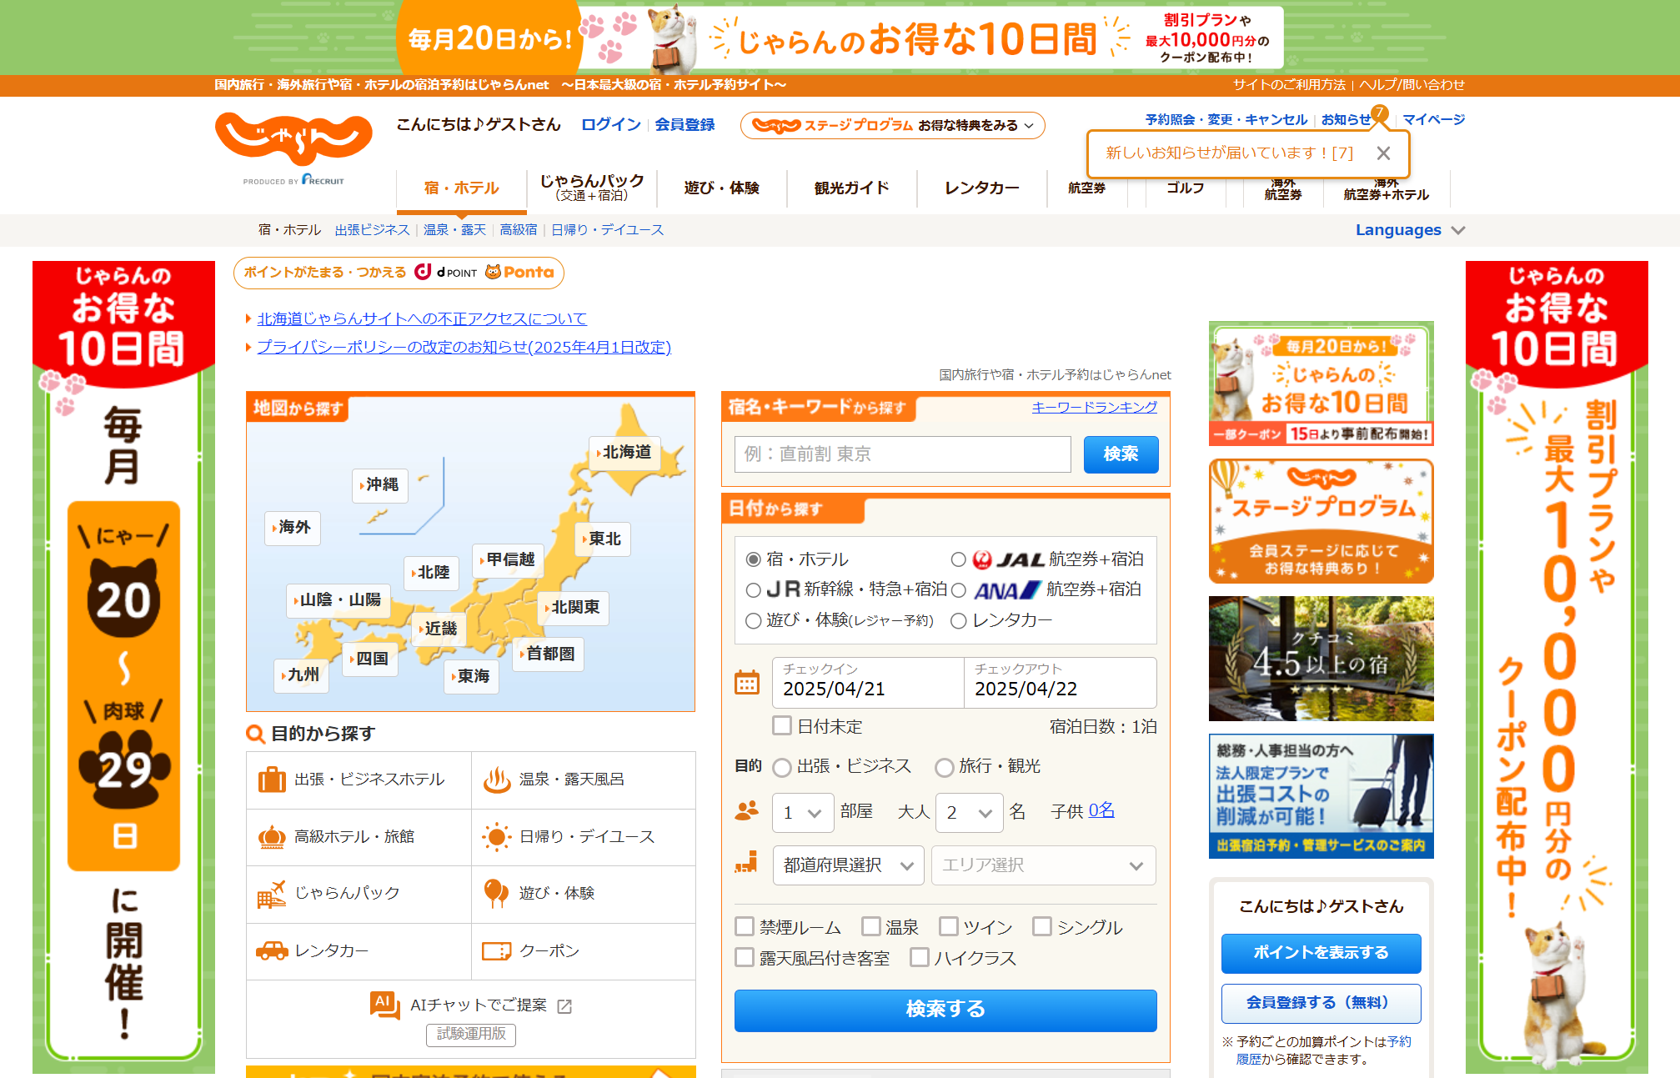Switch to the 宿・ホテル tab
Viewport: 1680px width, 1078px height.
click(x=461, y=188)
